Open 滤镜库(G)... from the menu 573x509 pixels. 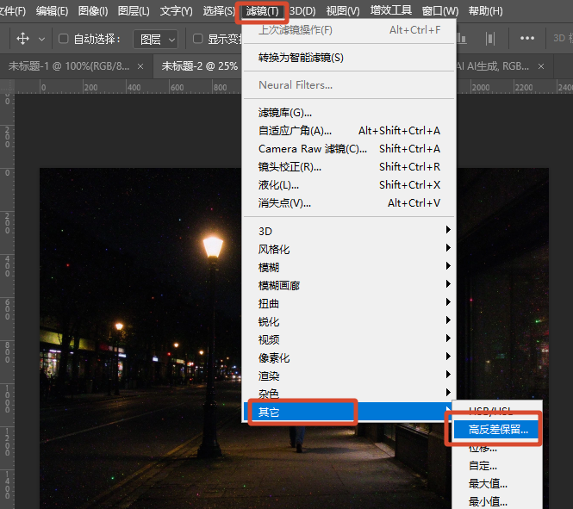click(349, 113)
